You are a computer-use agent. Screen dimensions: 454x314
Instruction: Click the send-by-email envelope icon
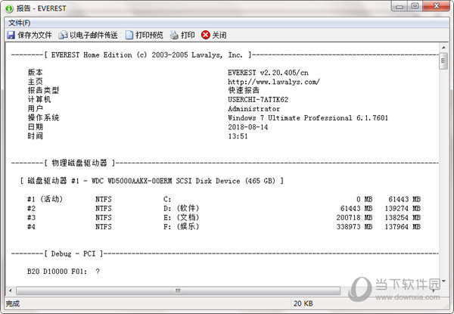pyautogui.click(x=63, y=35)
